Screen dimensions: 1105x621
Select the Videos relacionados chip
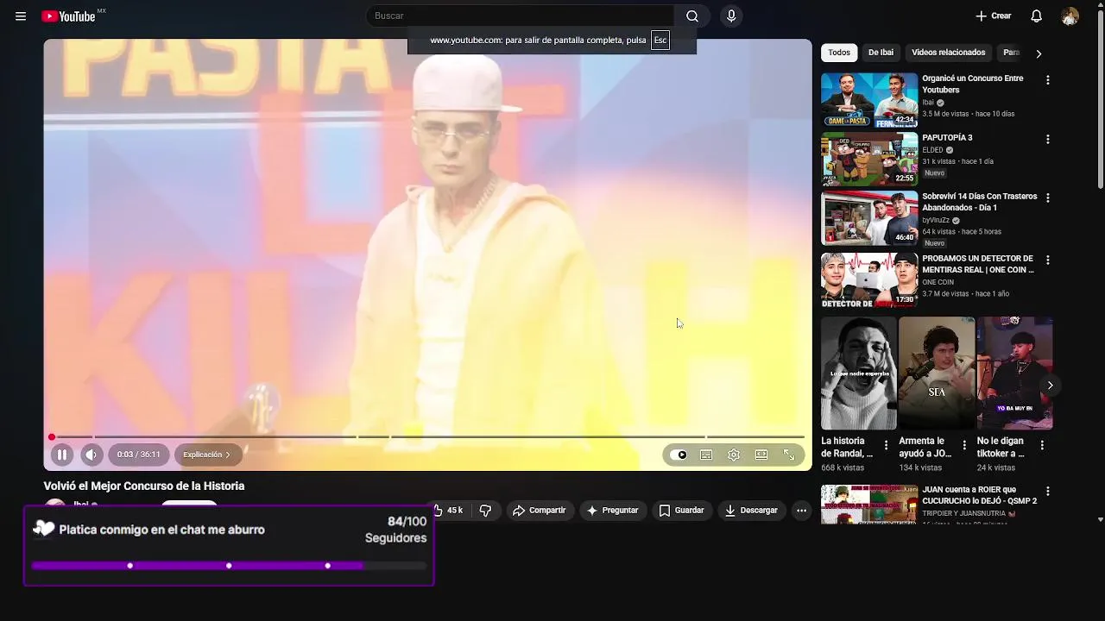tap(948, 53)
